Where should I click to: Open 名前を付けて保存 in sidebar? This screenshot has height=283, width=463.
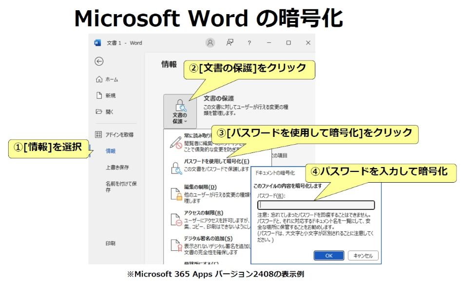click(121, 187)
